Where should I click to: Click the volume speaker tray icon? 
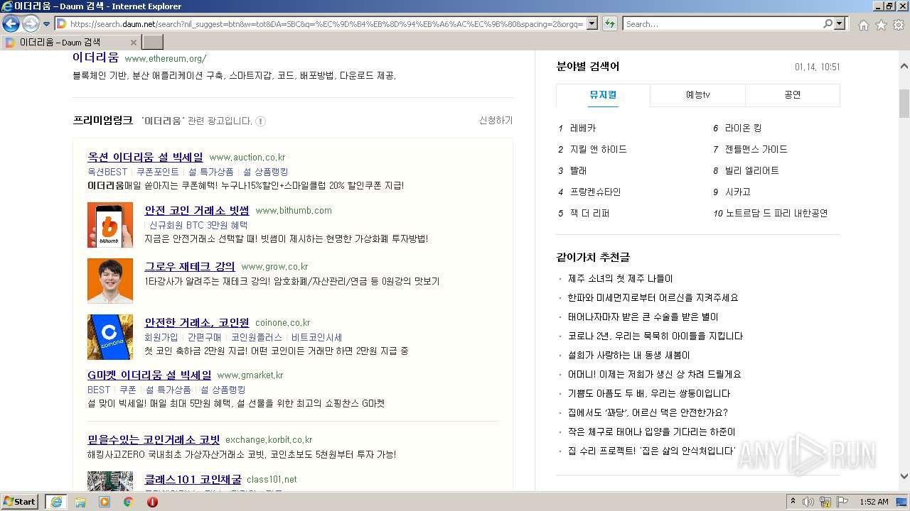(x=808, y=502)
